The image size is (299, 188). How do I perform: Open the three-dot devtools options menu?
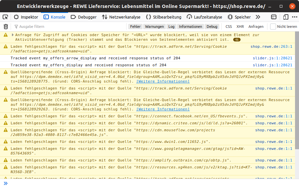295,17
